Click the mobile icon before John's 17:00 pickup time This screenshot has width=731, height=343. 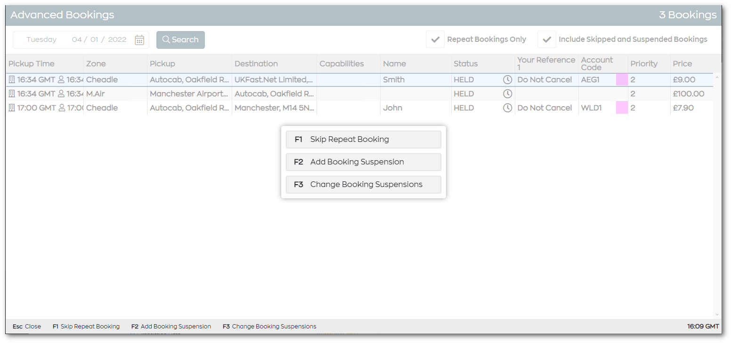(x=11, y=108)
